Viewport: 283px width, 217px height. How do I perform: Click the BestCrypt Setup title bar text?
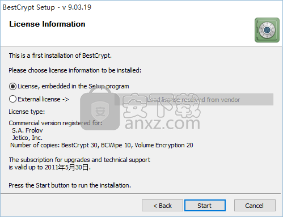[x=47, y=7]
